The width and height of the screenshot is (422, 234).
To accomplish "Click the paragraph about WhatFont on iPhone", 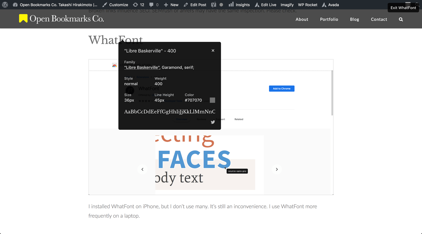I will point(203,211).
